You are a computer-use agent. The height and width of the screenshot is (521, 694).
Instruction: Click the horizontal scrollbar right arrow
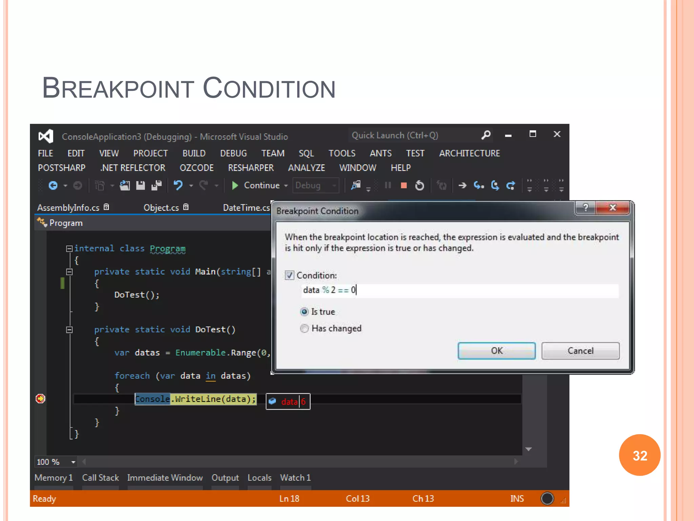coord(516,462)
